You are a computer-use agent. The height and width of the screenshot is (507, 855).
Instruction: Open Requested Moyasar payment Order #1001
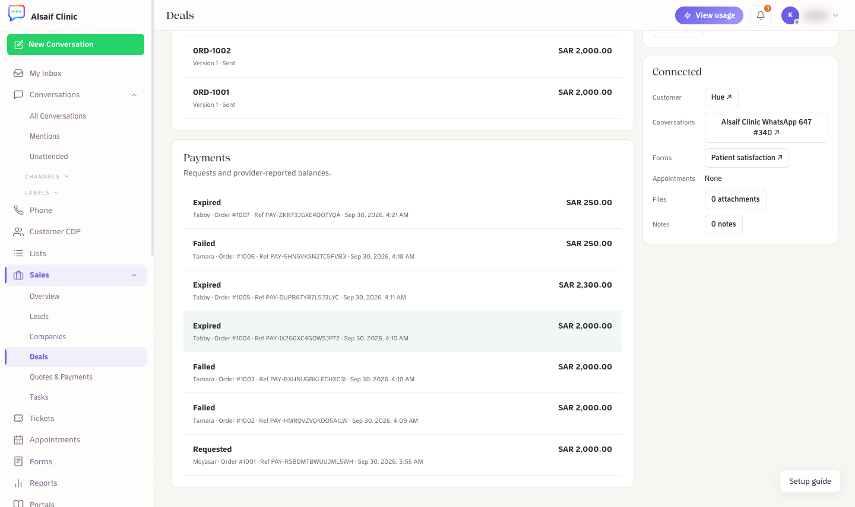(x=403, y=455)
